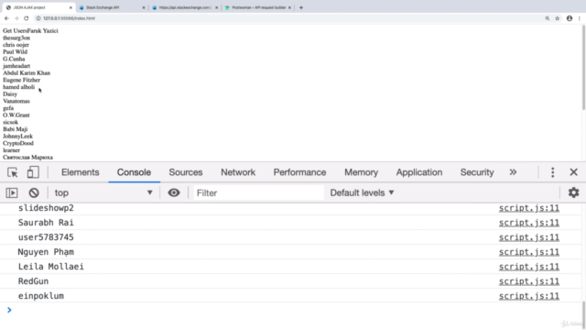Screen dimensions: 586x330
Task: Focus the console Filter field
Action: point(258,193)
